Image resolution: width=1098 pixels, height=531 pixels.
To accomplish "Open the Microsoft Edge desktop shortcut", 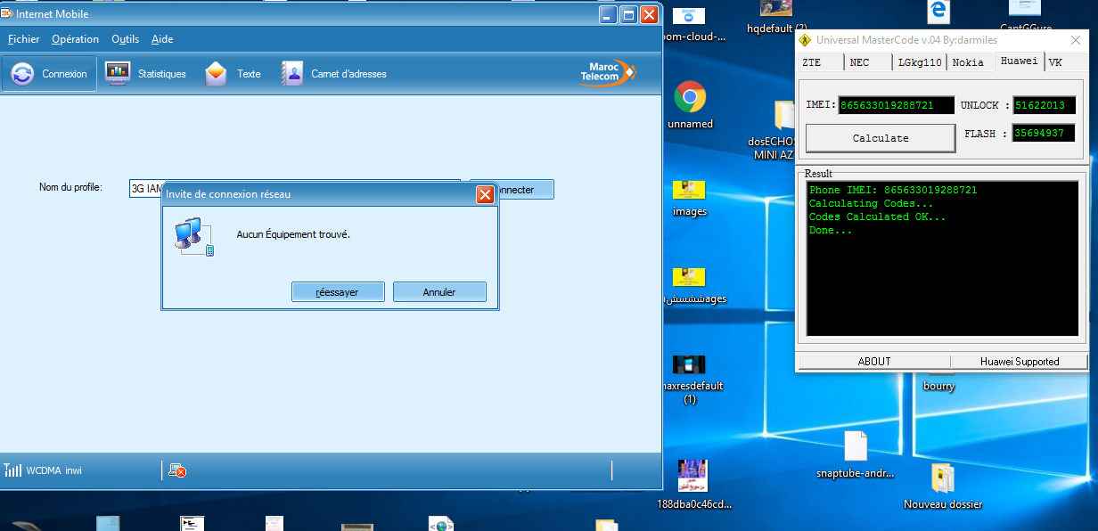I will 938,12.
